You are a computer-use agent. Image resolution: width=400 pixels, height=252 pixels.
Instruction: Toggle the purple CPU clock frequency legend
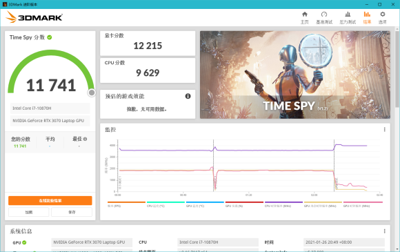(x=283, y=204)
